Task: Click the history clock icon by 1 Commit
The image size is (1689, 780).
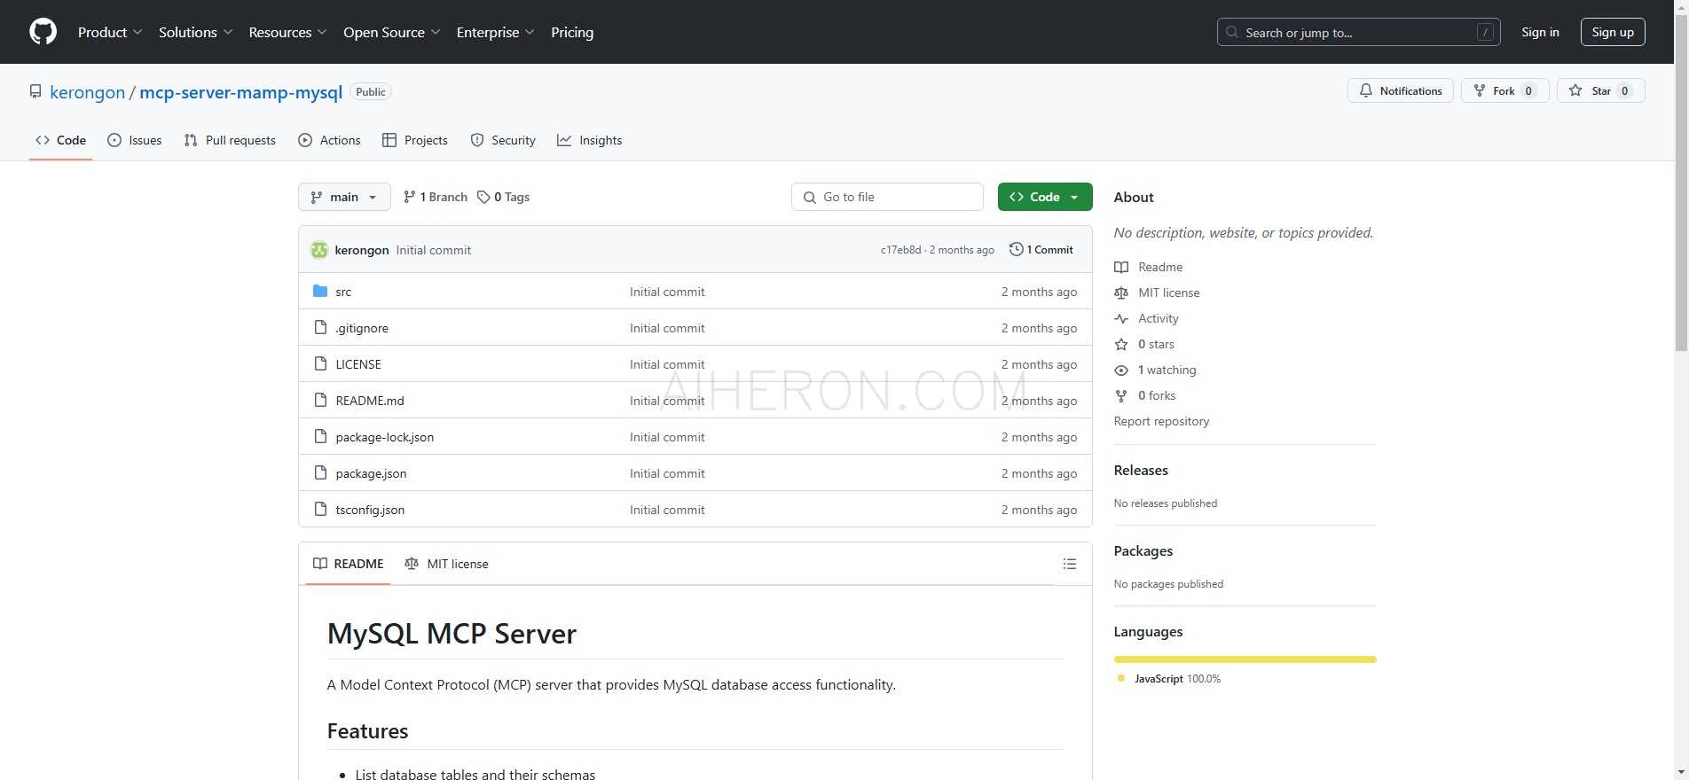Action: (x=1017, y=249)
